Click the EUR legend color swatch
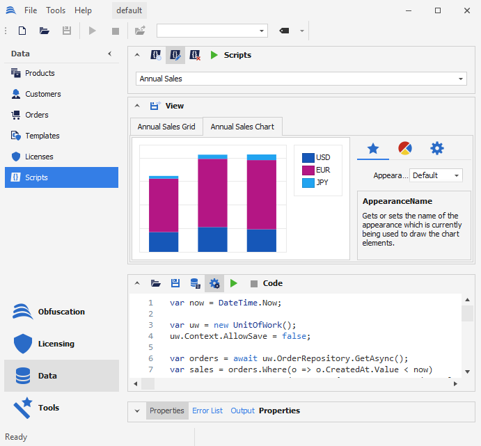The image size is (481, 446). pyautogui.click(x=308, y=170)
